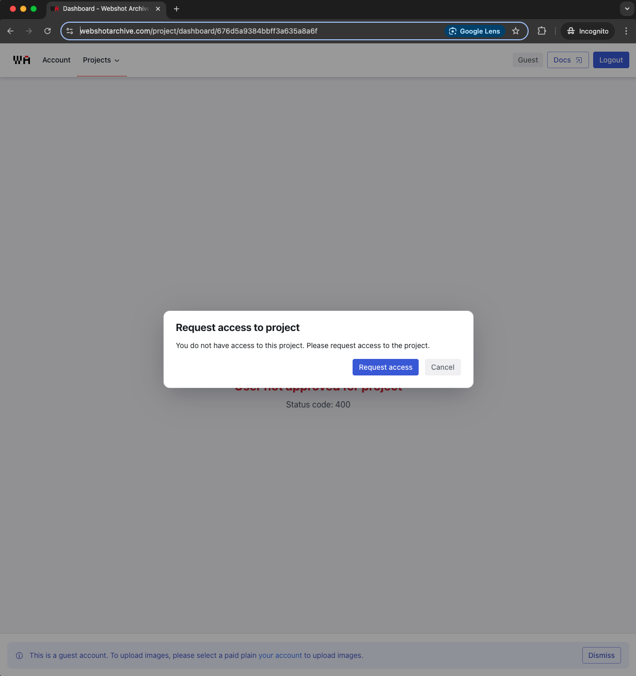The image size is (636, 676).
Task: Click the info icon in the guest account banner
Action: click(19, 655)
